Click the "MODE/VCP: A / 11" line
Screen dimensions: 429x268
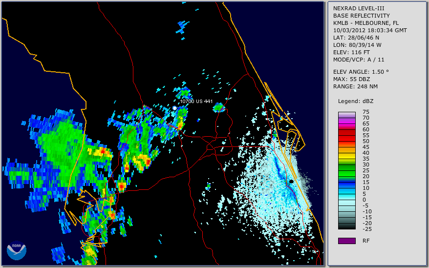click(x=359, y=60)
